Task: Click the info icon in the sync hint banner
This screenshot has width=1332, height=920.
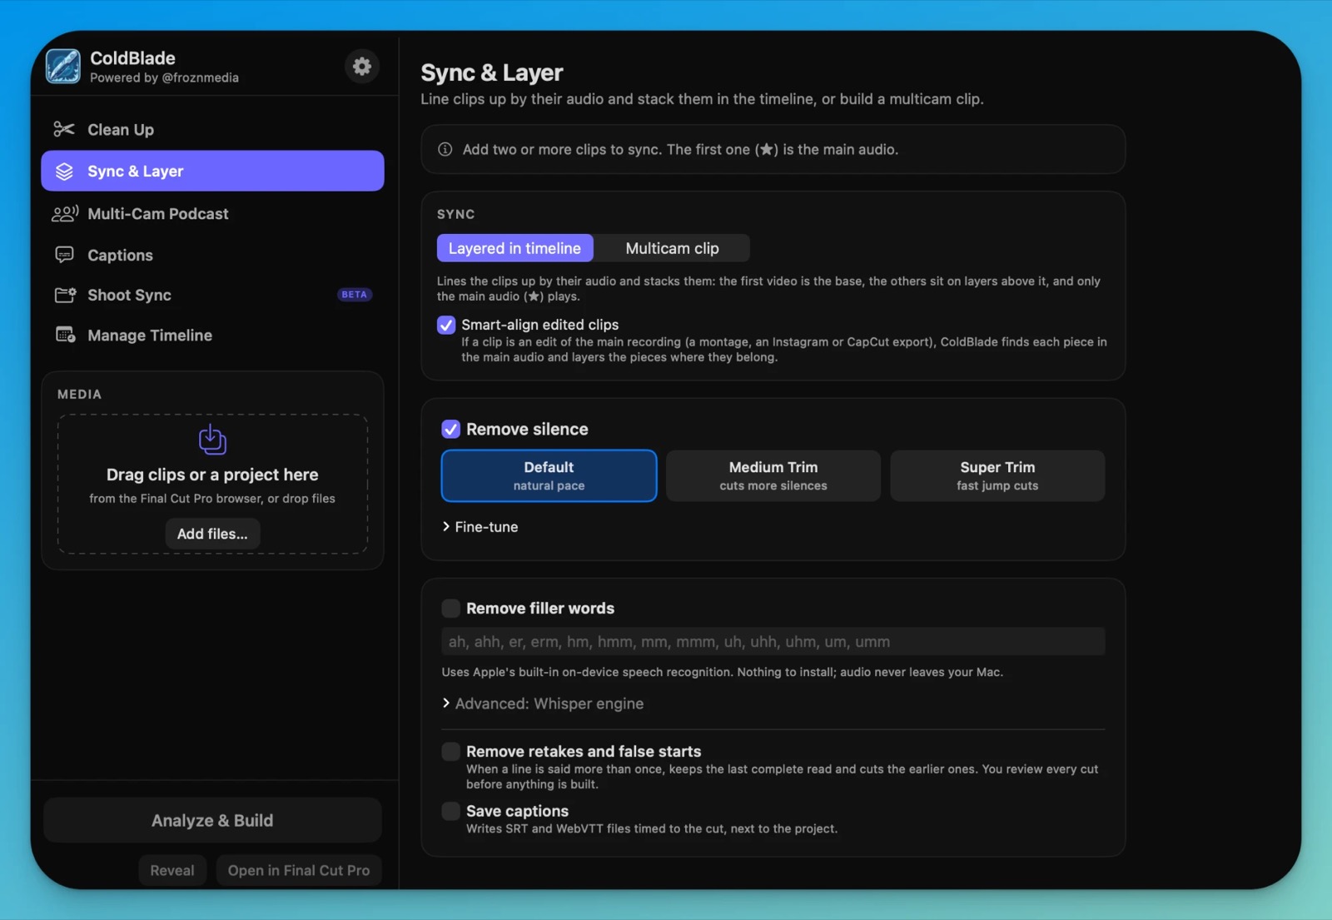Action: pos(445,150)
